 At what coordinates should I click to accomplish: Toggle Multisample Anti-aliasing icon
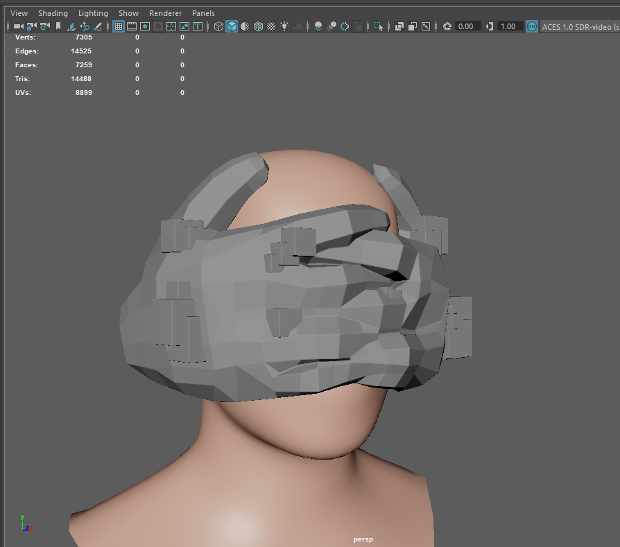pyautogui.click(x=345, y=26)
